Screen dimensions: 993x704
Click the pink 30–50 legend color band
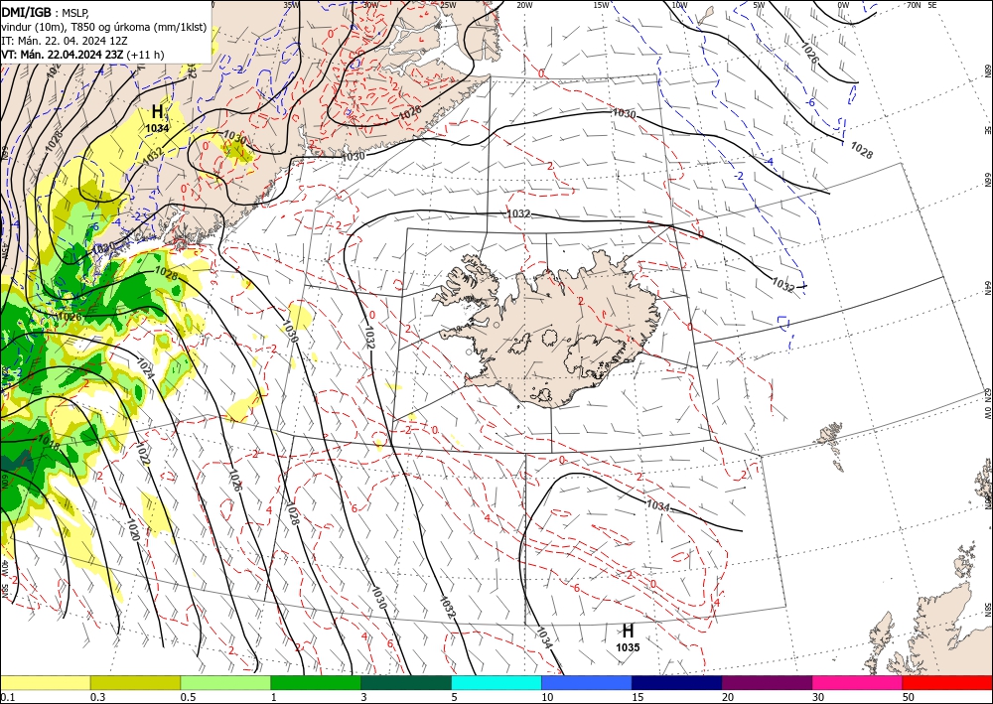tap(857, 682)
